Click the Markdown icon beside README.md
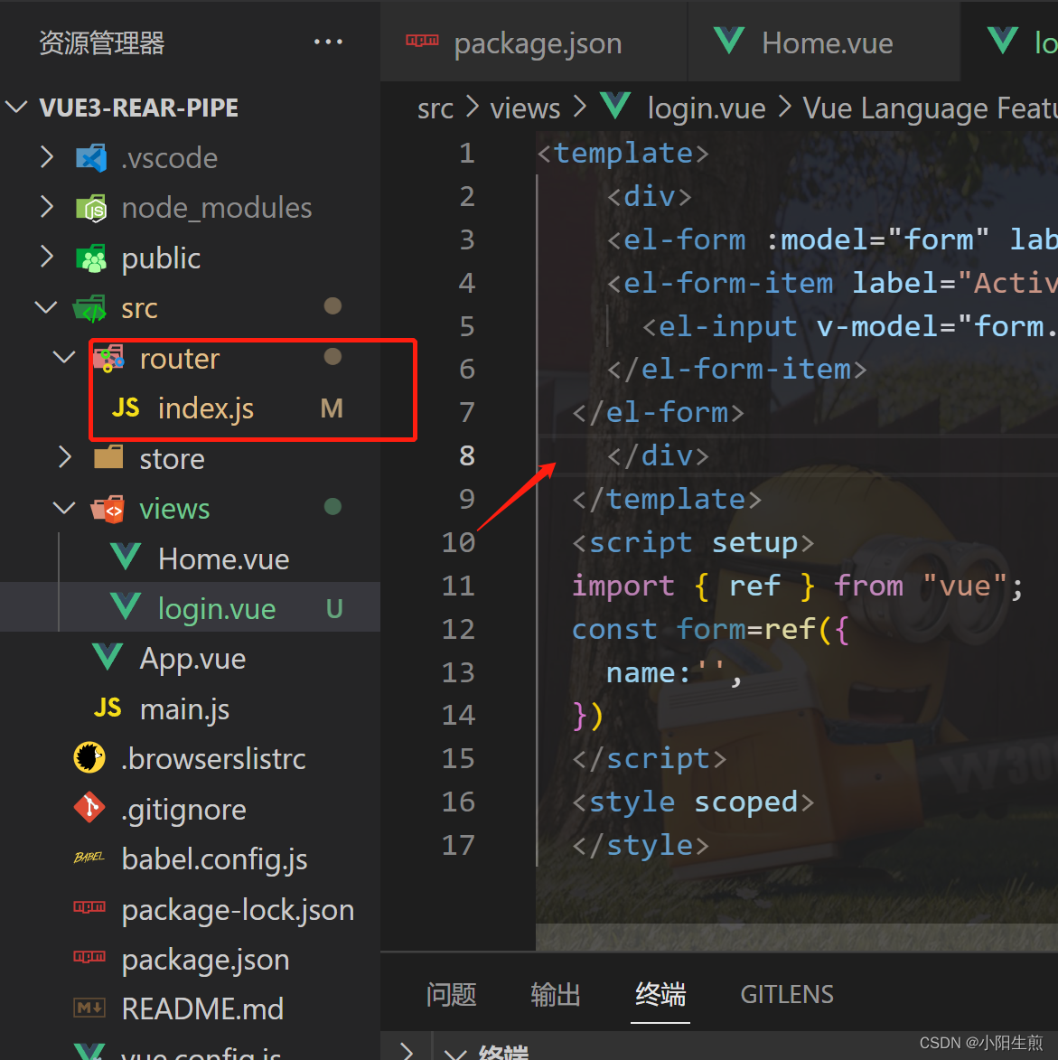Viewport: 1058px width, 1060px height. (89, 1008)
